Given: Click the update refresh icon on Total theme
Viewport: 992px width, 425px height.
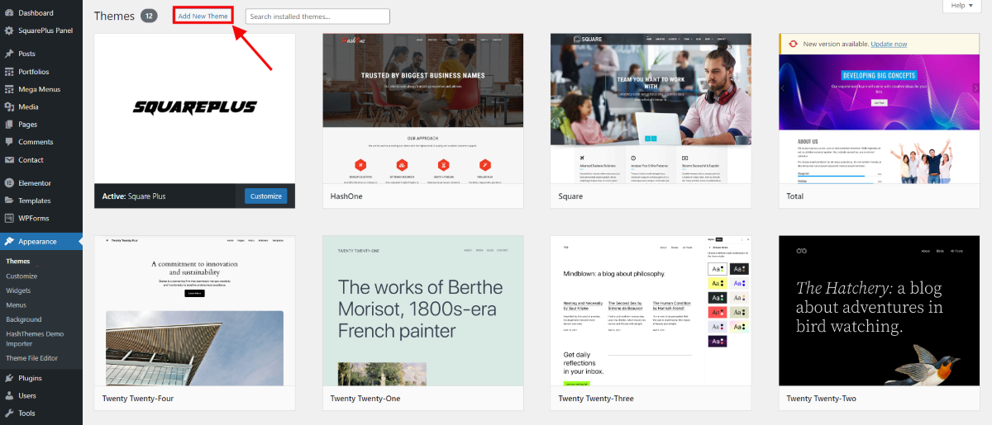Looking at the screenshot, I should [793, 45].
